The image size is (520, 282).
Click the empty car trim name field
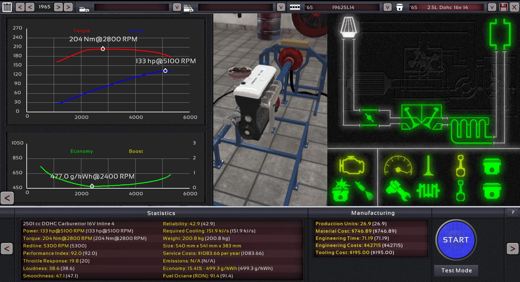tap(236, 7)
